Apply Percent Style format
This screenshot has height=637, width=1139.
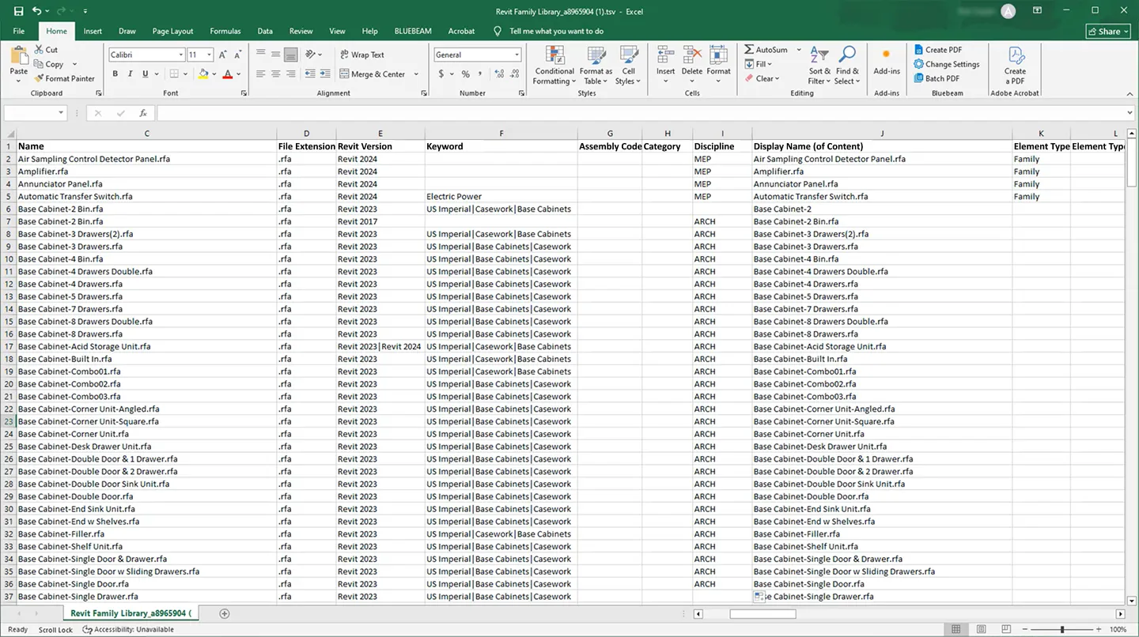pos(466,74)
